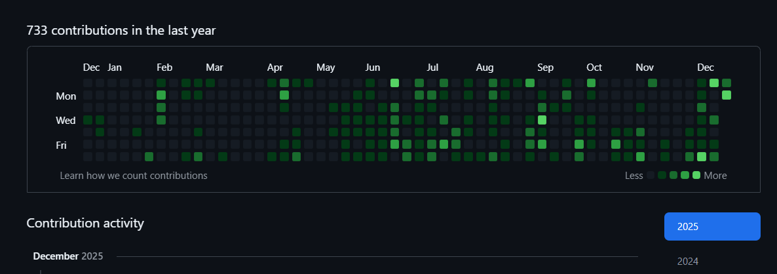Image resolution: width=777 pixels, height=274 pixels.
Task: Click the 'Fri' weekday label
Action: click(62, 145)
